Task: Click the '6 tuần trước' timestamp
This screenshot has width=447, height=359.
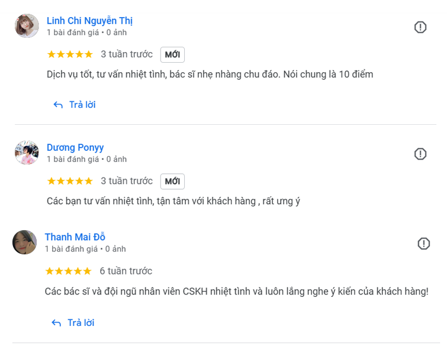Action: [126, 271]
